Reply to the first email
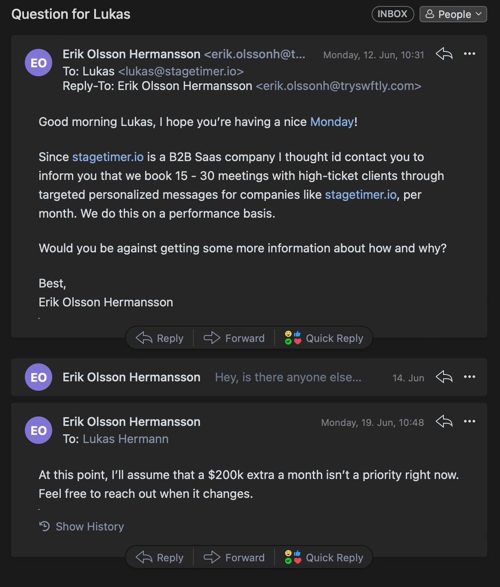500x587 pixels. pyautogui.click(x=159, y=338)
